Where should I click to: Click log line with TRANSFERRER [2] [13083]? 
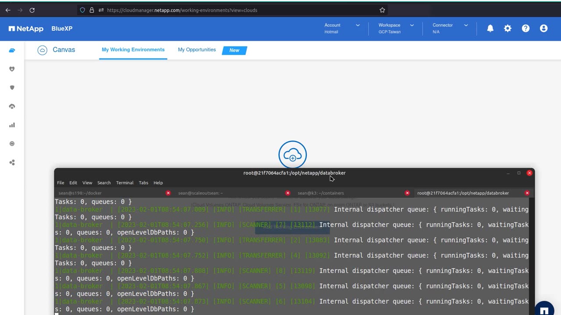click(x=291, y=240)
